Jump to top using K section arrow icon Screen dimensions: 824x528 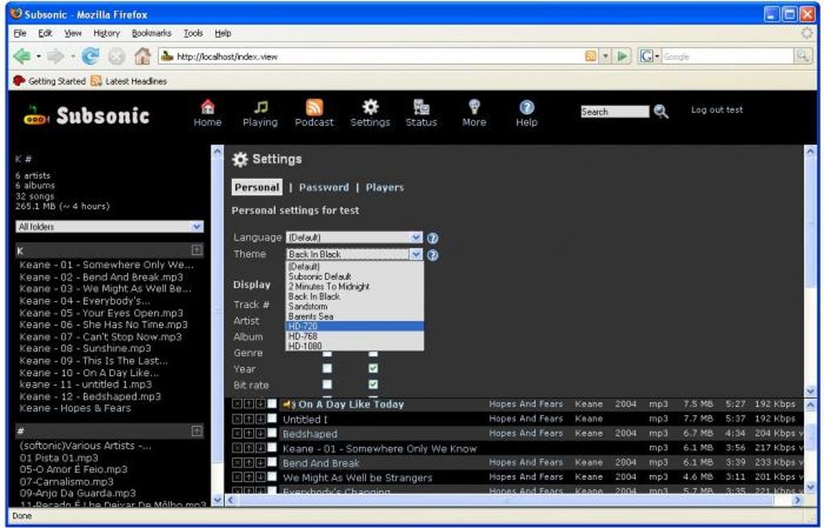[x=196, y=250]
